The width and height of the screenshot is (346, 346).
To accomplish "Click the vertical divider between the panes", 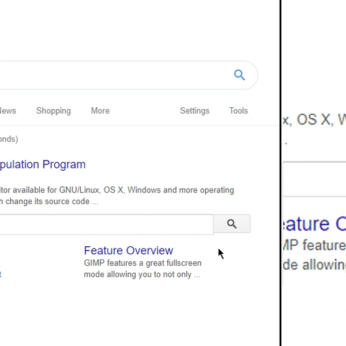I will click(281, 173).
